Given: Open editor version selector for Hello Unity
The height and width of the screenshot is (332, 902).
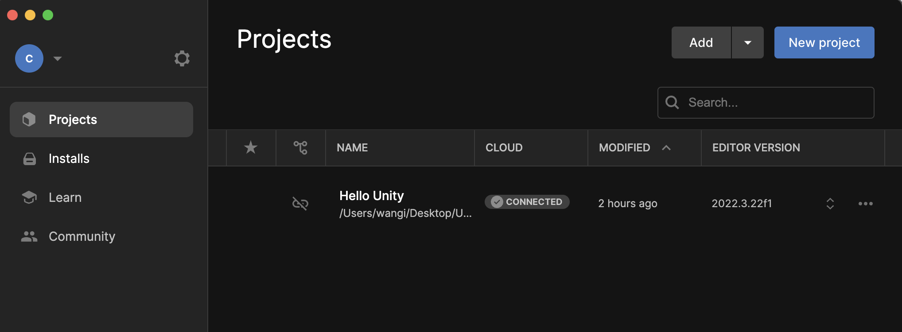Looking at the screenshot, I should (x=830, y=204).
